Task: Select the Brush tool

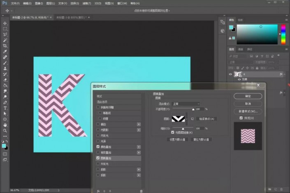Action: pyautogui.click(x=5, y=63)
